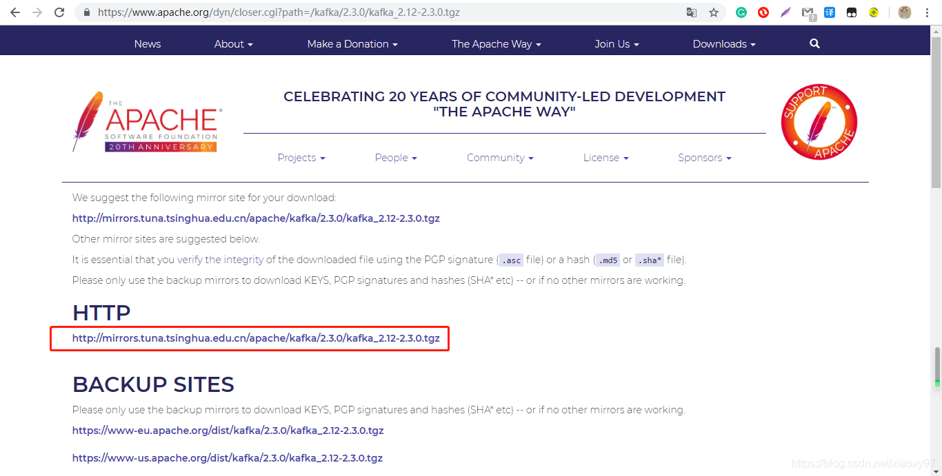Expand the Projects dropdown

pos(301,158)
